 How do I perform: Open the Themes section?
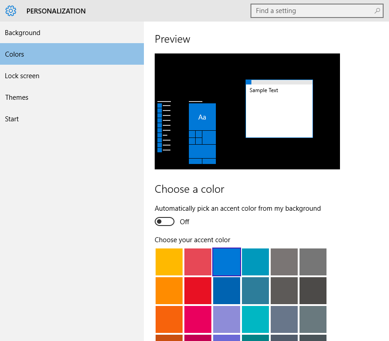pos(72,97)
